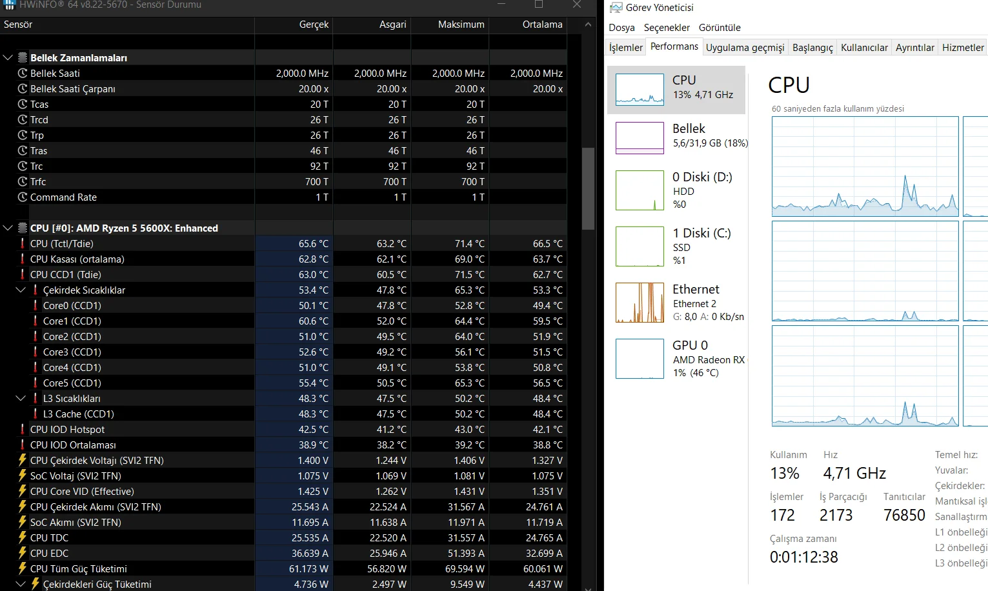Click the scroll-up arrow of the sensor list
Viewport: 988px width, 591px height.
pos(588,25)
